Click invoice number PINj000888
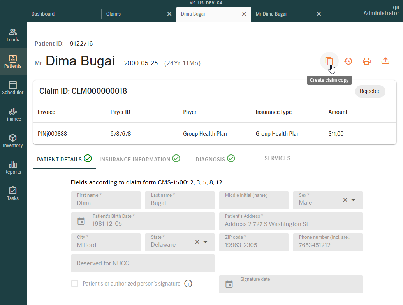The width and height of the screenshot is (403, 305). [52, 134]
